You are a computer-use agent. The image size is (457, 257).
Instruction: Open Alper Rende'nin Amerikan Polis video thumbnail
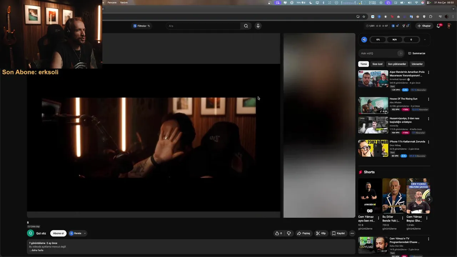[x=373, y=79]
